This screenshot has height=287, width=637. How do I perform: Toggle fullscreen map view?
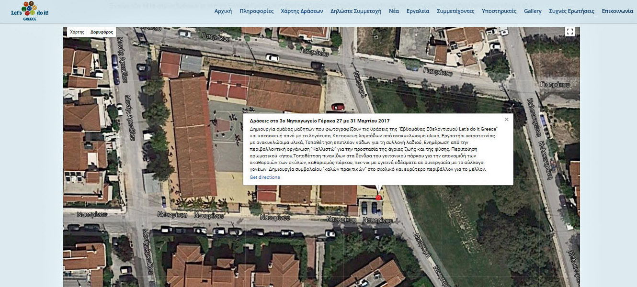pyautogui.click(x=569, y=32)
